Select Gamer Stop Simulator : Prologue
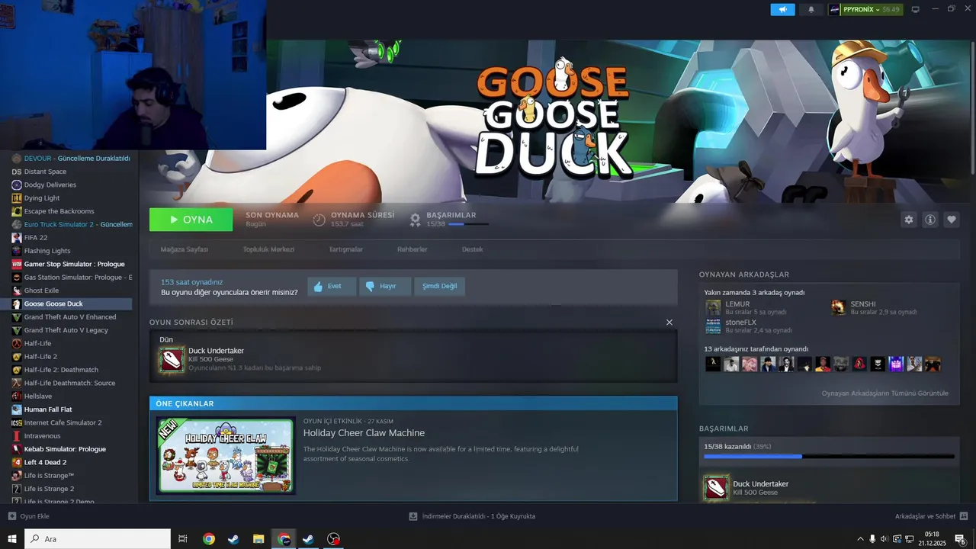Viewport: 976px width, 549px height. 75,264
